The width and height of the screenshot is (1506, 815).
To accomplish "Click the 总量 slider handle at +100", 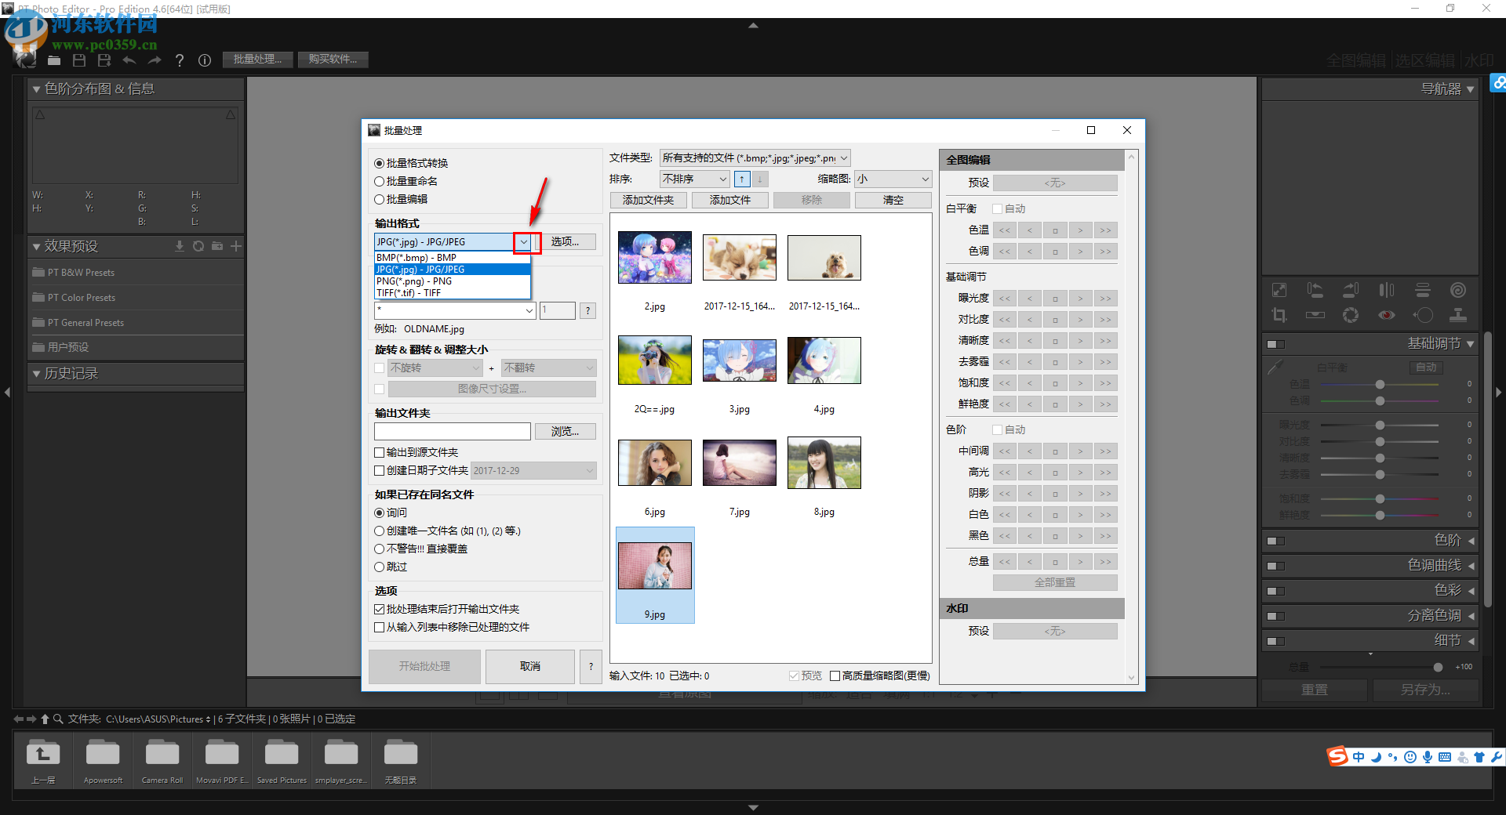I will tap(1438, 667).
